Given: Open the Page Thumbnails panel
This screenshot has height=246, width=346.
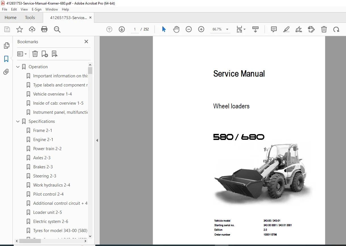Looking at the screenshot, I should pos(6,46).
